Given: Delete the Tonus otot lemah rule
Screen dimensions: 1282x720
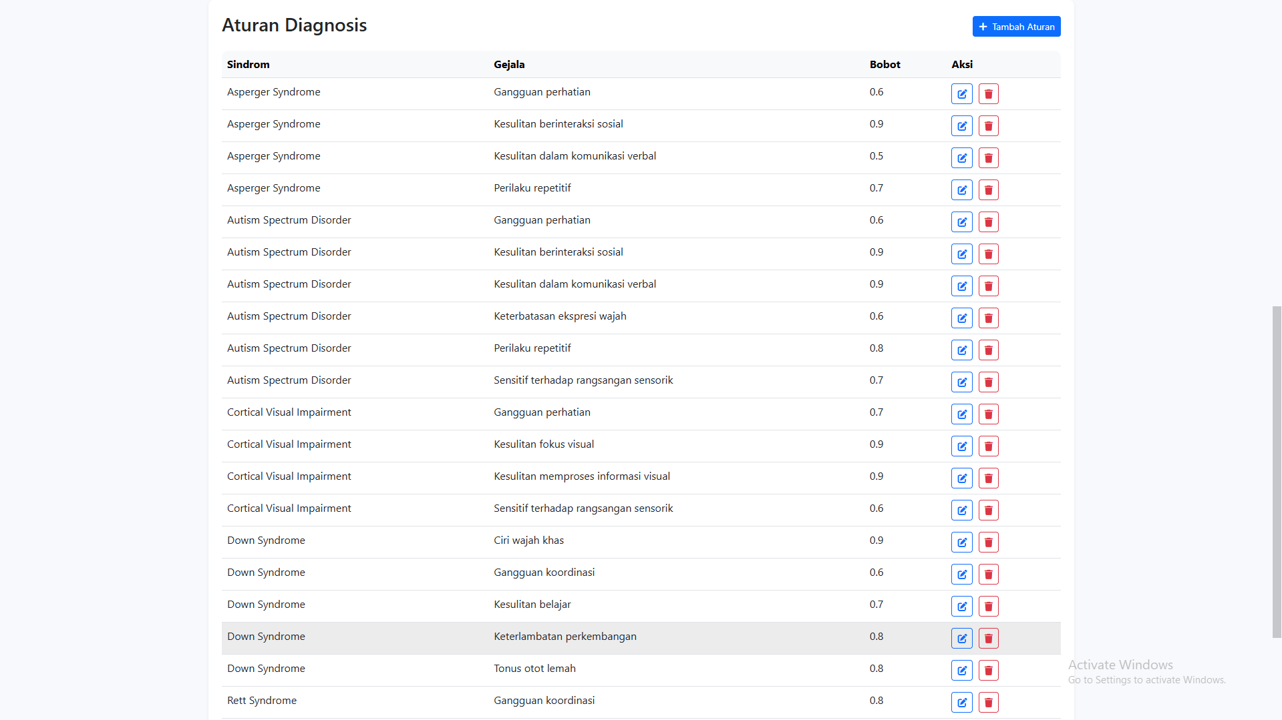Looking at the screenshot, I should [989, 671].
